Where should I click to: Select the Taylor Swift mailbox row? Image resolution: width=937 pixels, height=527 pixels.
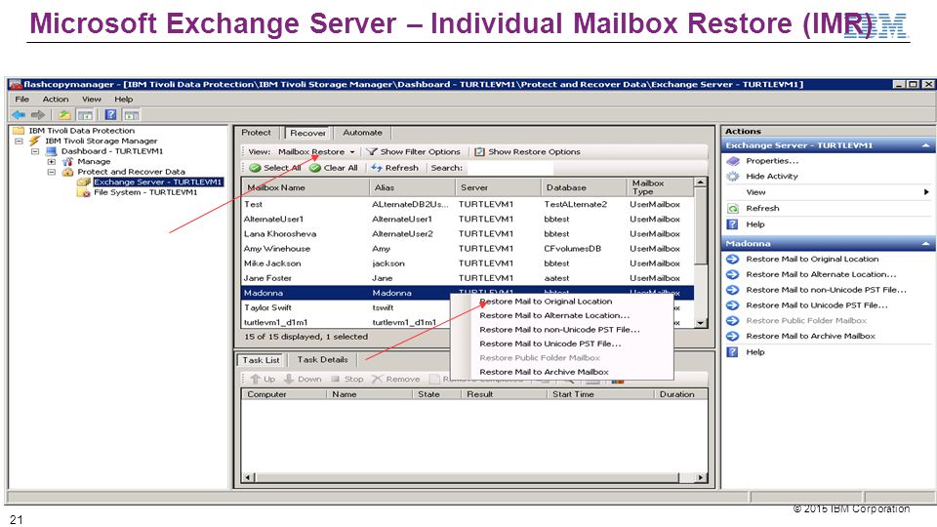coord(346,307)
